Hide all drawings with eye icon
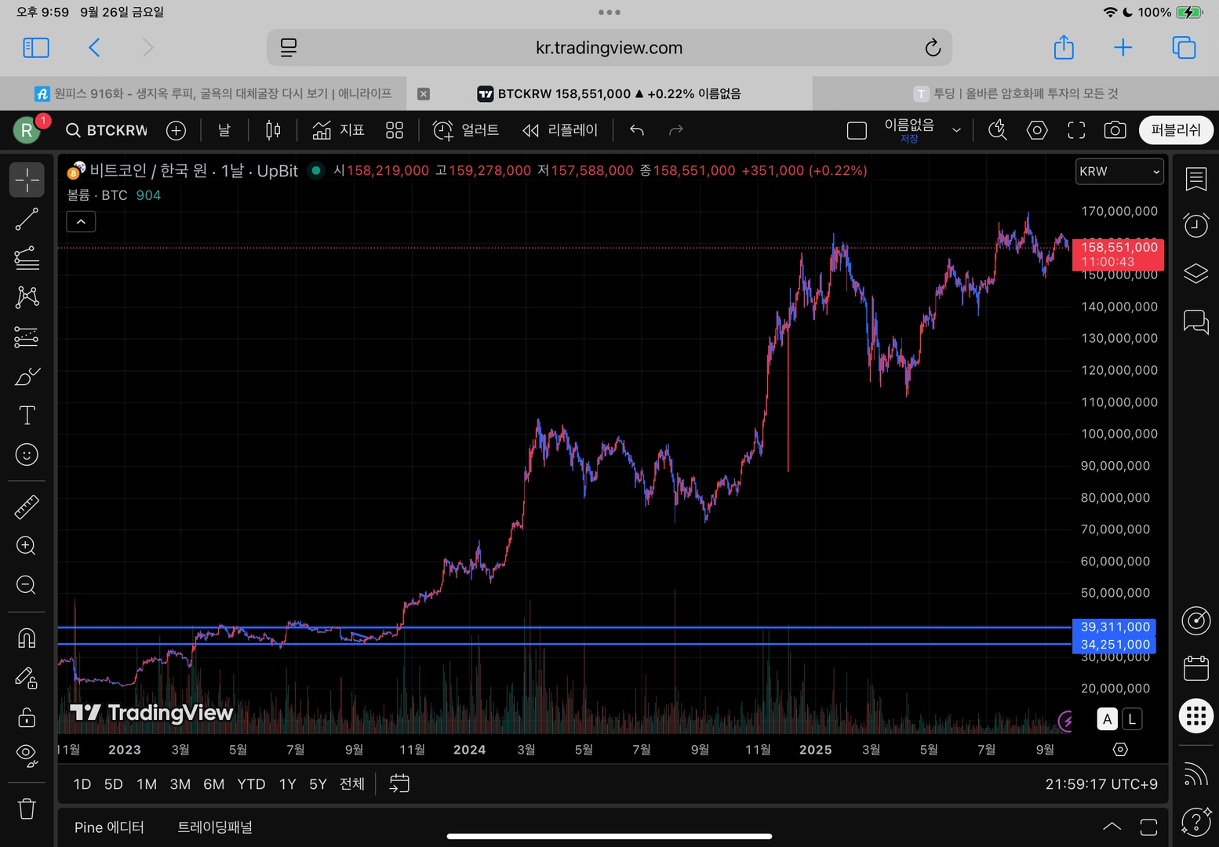 click(x=27, y=755)
